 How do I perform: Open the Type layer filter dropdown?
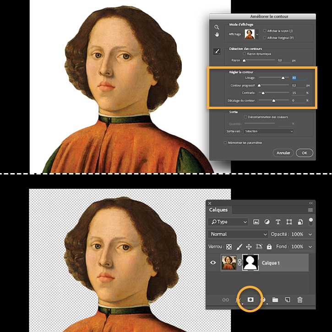[x=228, y=222]
